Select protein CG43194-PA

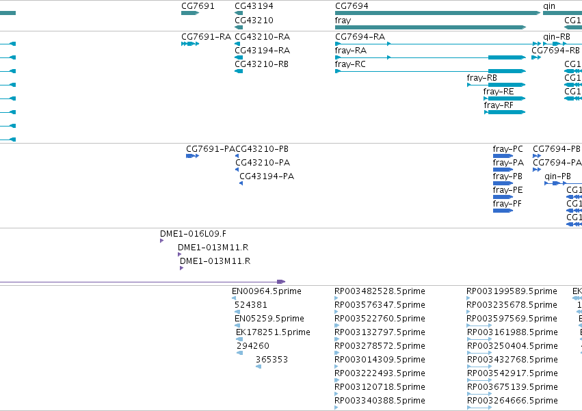(241, 183)
